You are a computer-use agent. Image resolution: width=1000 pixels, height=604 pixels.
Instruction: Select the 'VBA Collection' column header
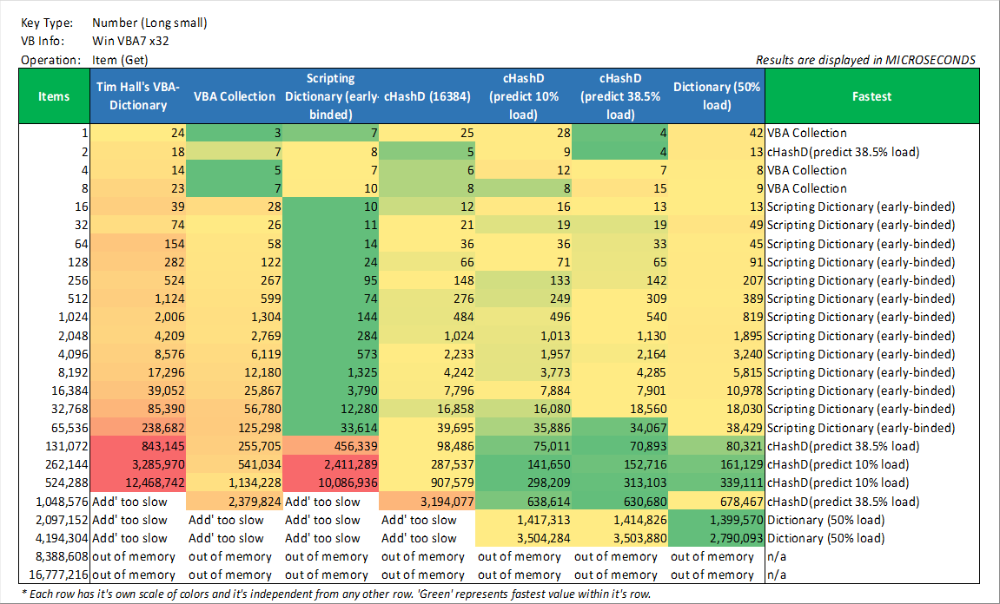click(234, 96)
